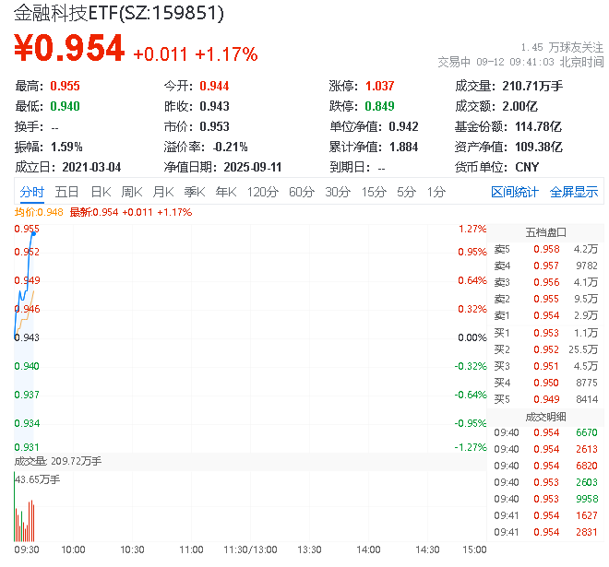
Task: Click 全屏显示 link
Action: click(x=574, y=192)
